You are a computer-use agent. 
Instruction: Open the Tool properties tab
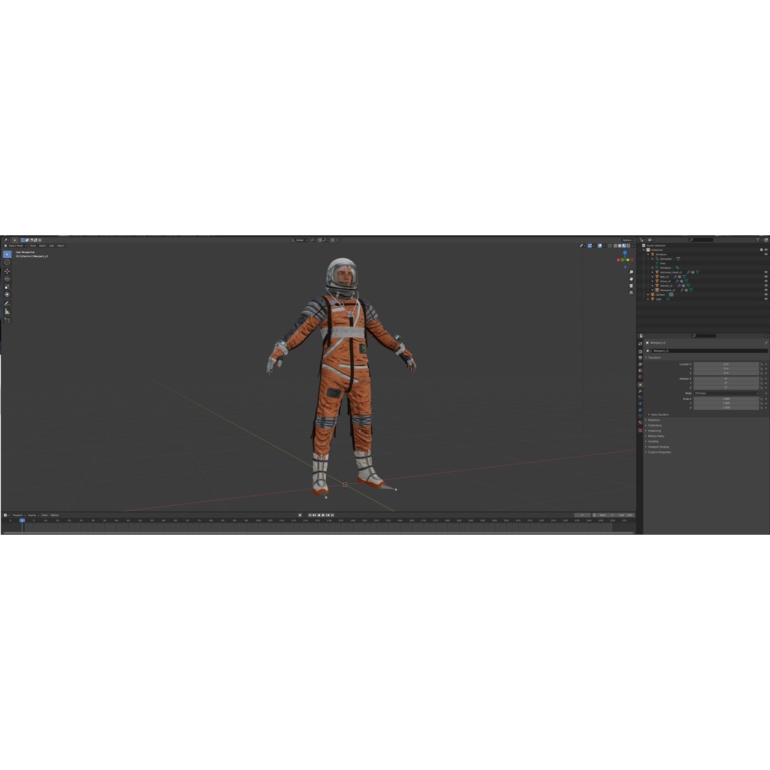[640, 343]
